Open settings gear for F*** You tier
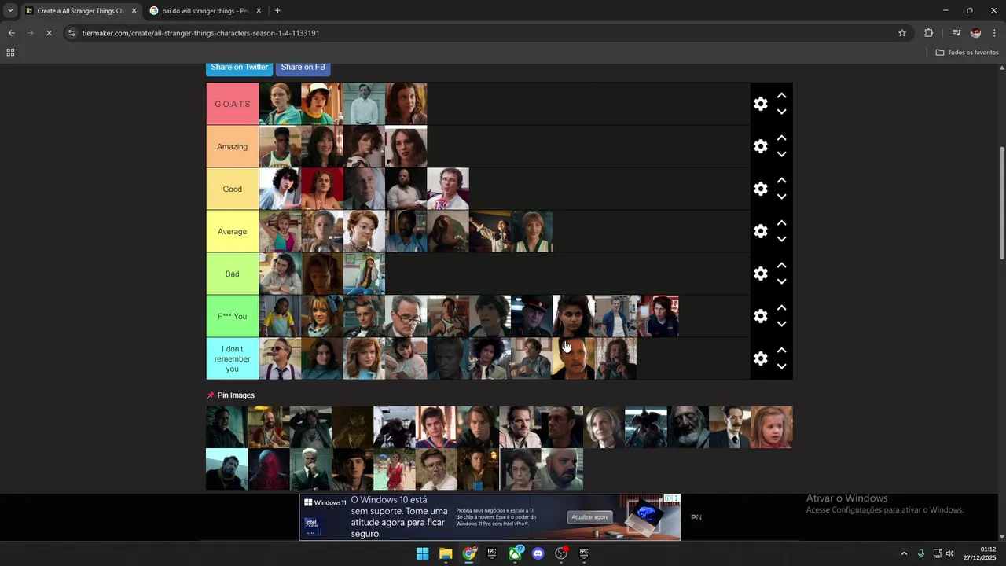Screen dimensions: 1006x566 tap(760, 316)
